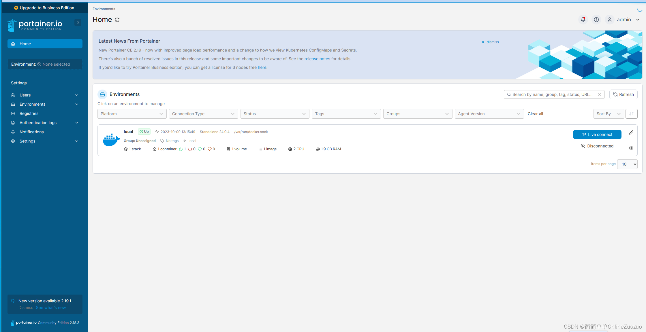Click the Live connect button
Viewport: 646px width, 332px height.
click(x=597, y=134)
